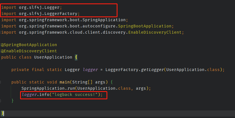Click the closing brace of main method
Viewport: 235px width, 118px height.
13,100
